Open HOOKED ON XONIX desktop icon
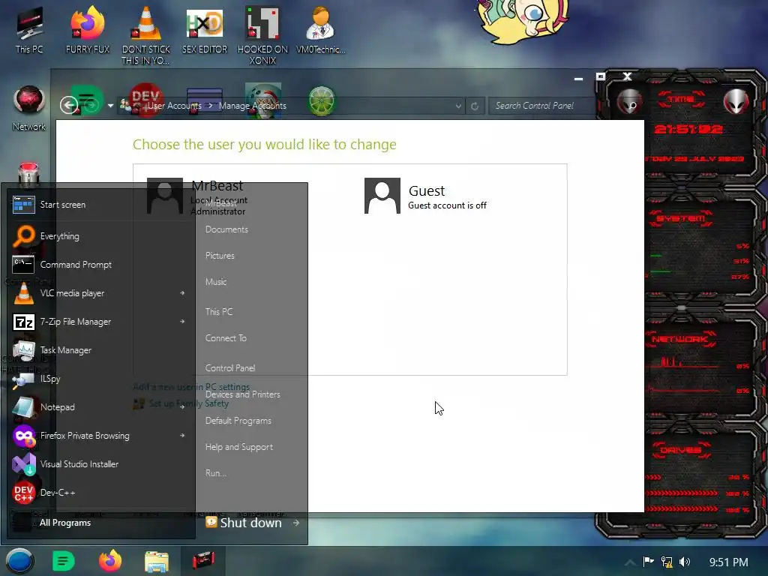 coord(262,35)
